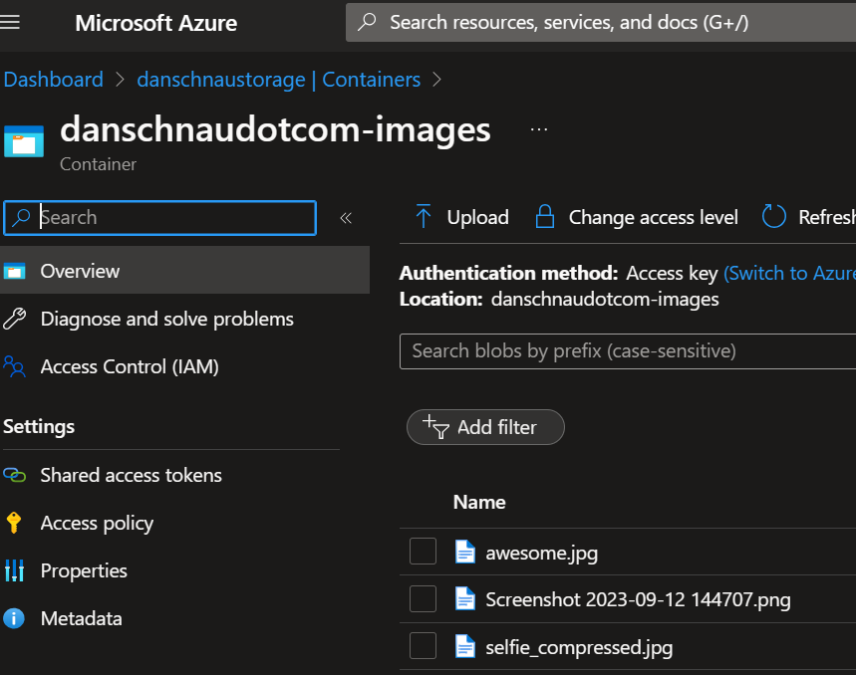Open the awesome.jpg blob
Viewport: 856px width, 675px height.
click(x=541, y=553)
